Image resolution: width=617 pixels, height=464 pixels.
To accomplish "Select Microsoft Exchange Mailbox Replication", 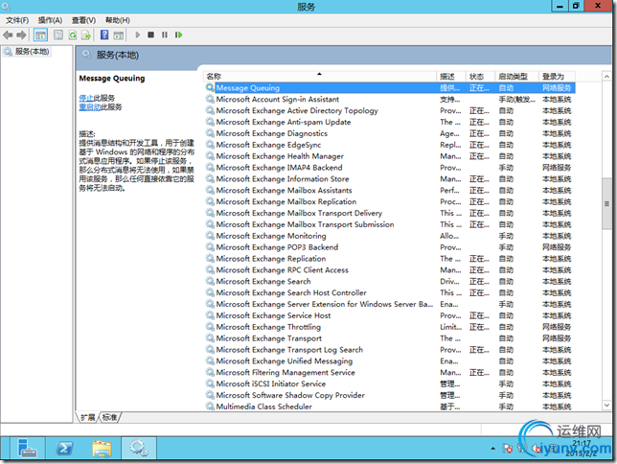I will (390, 201).
